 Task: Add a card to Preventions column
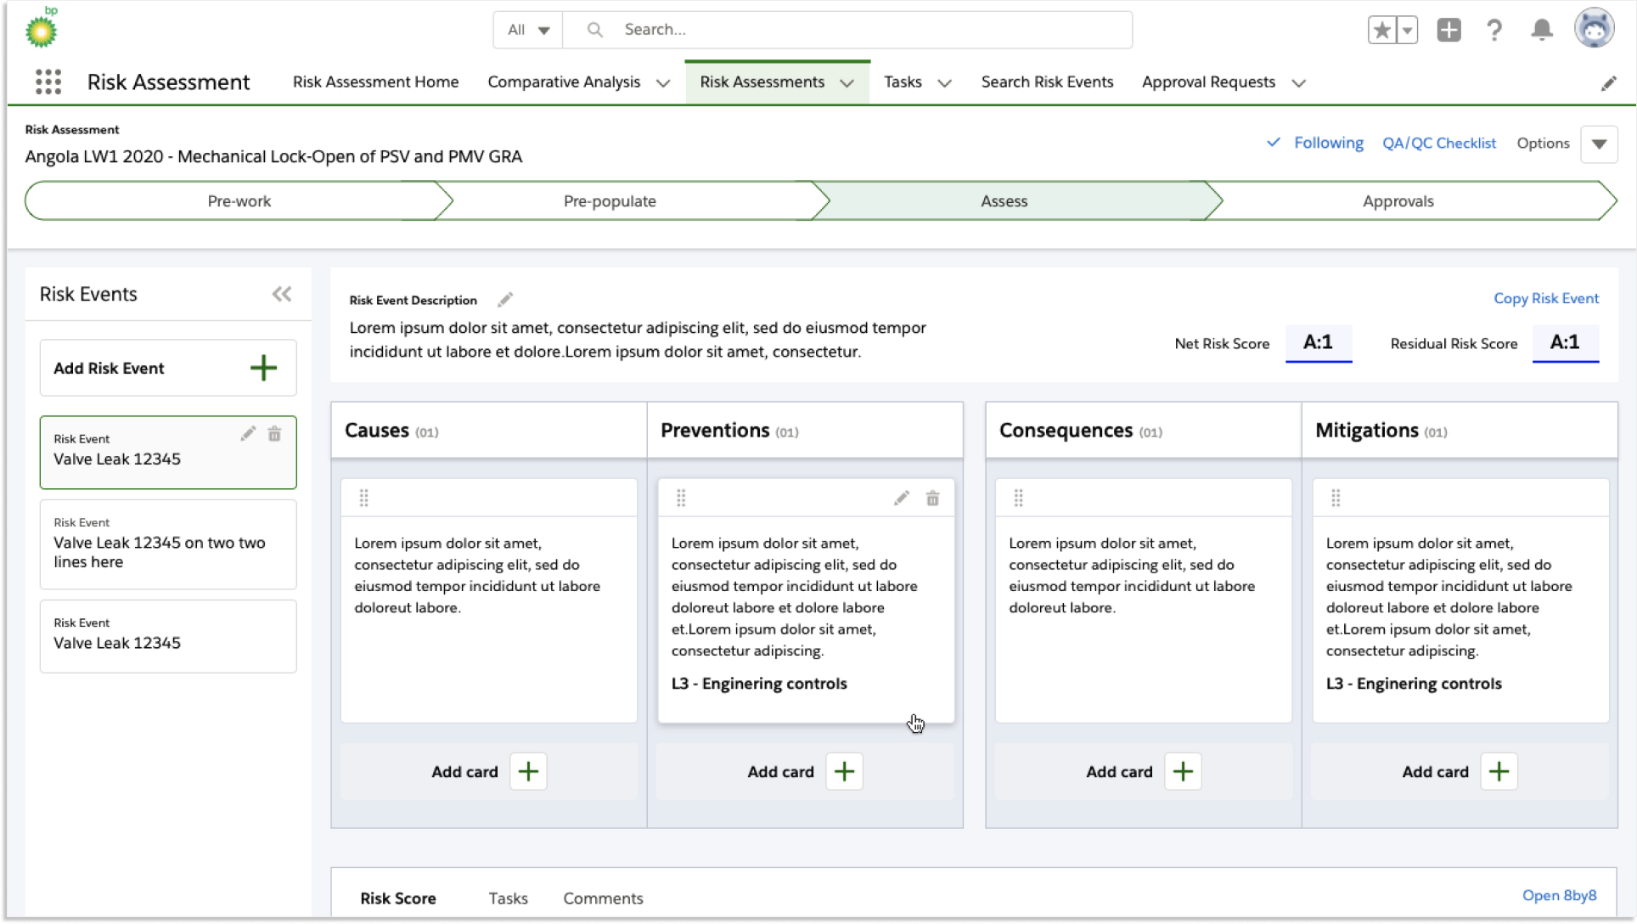coord(844,771)
